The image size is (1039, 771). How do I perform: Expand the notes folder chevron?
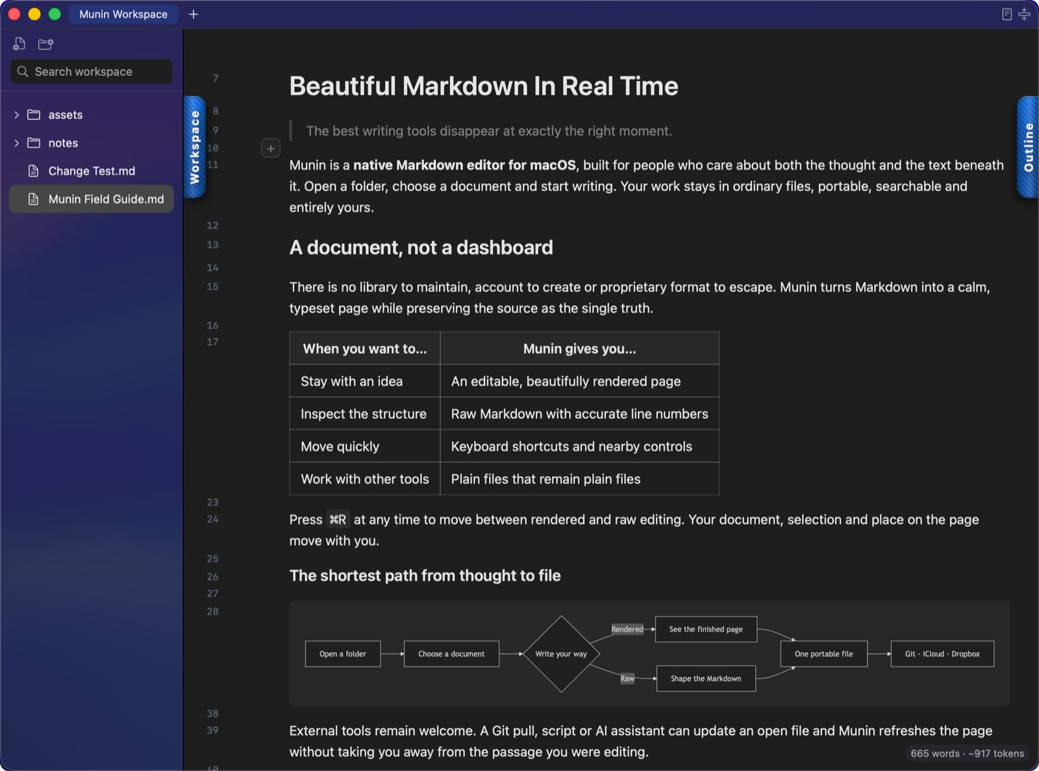(x=16, y=143)
